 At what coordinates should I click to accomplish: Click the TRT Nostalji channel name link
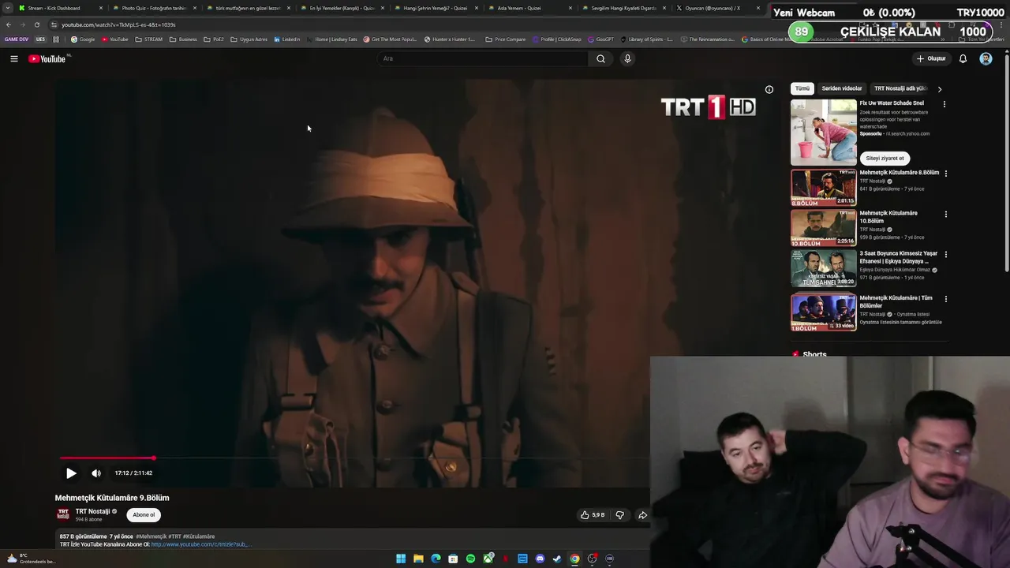coord(92,511)
